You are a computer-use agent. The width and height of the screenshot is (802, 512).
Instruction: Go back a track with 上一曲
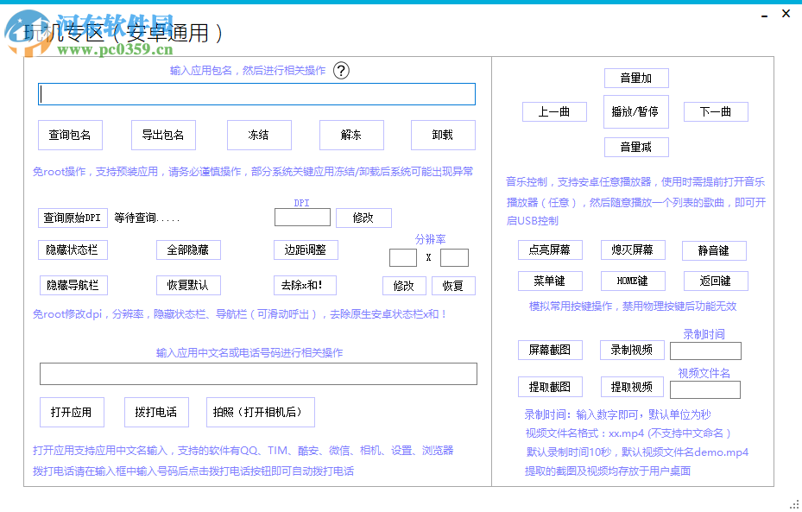tap(553, 111)
